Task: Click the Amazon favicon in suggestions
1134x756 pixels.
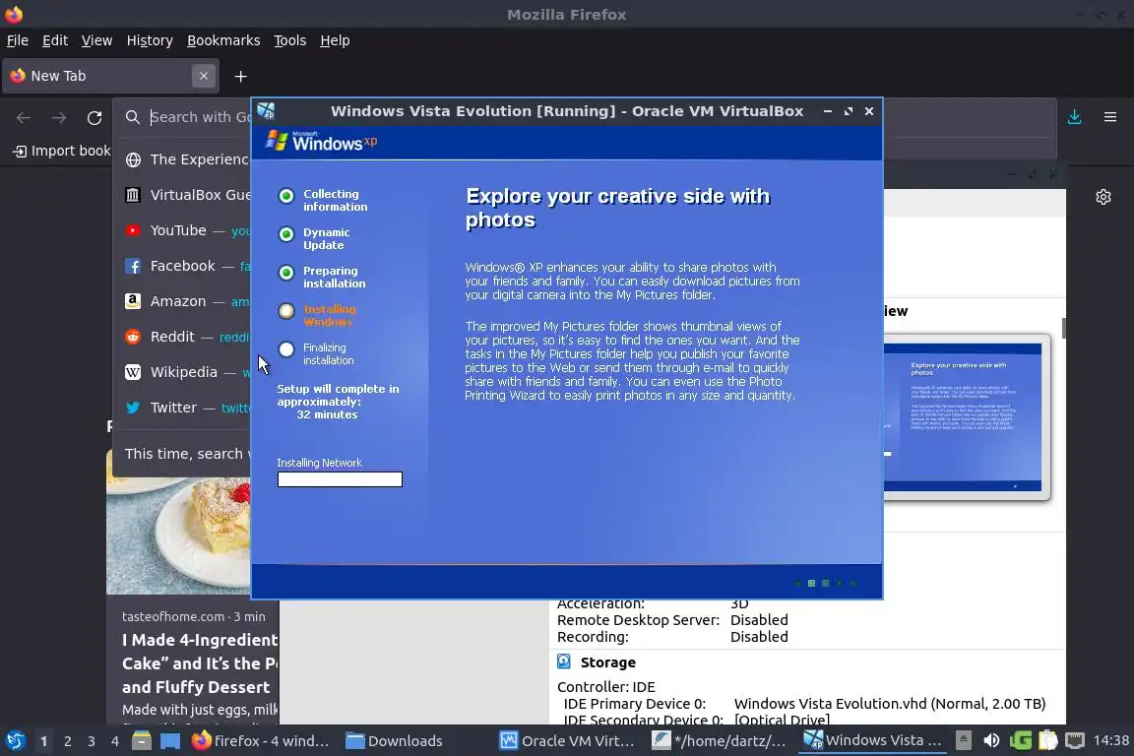Action: coord(133,301)
